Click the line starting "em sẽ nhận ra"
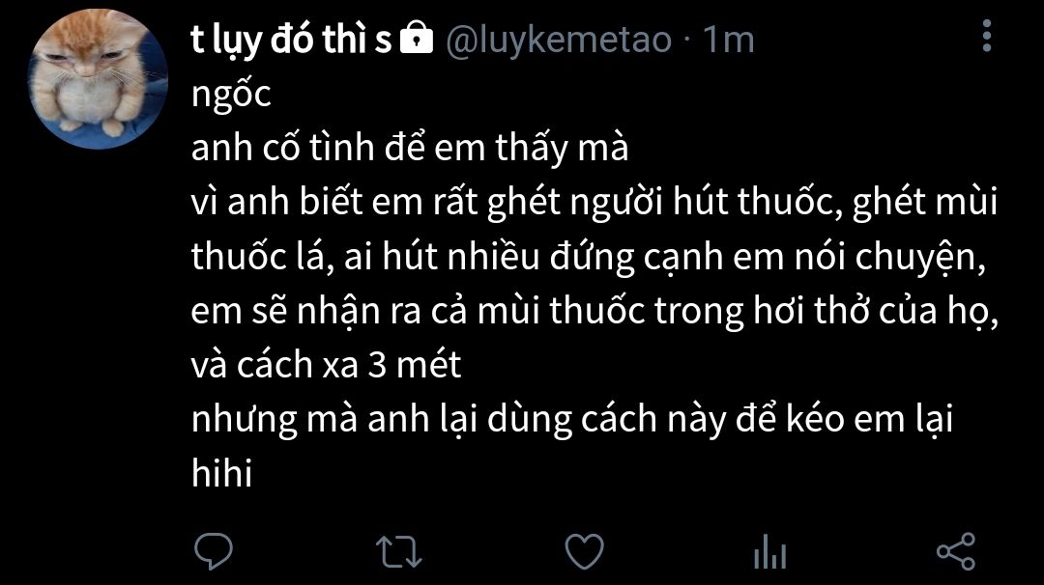1044x585 pixels. coord(594,311)
